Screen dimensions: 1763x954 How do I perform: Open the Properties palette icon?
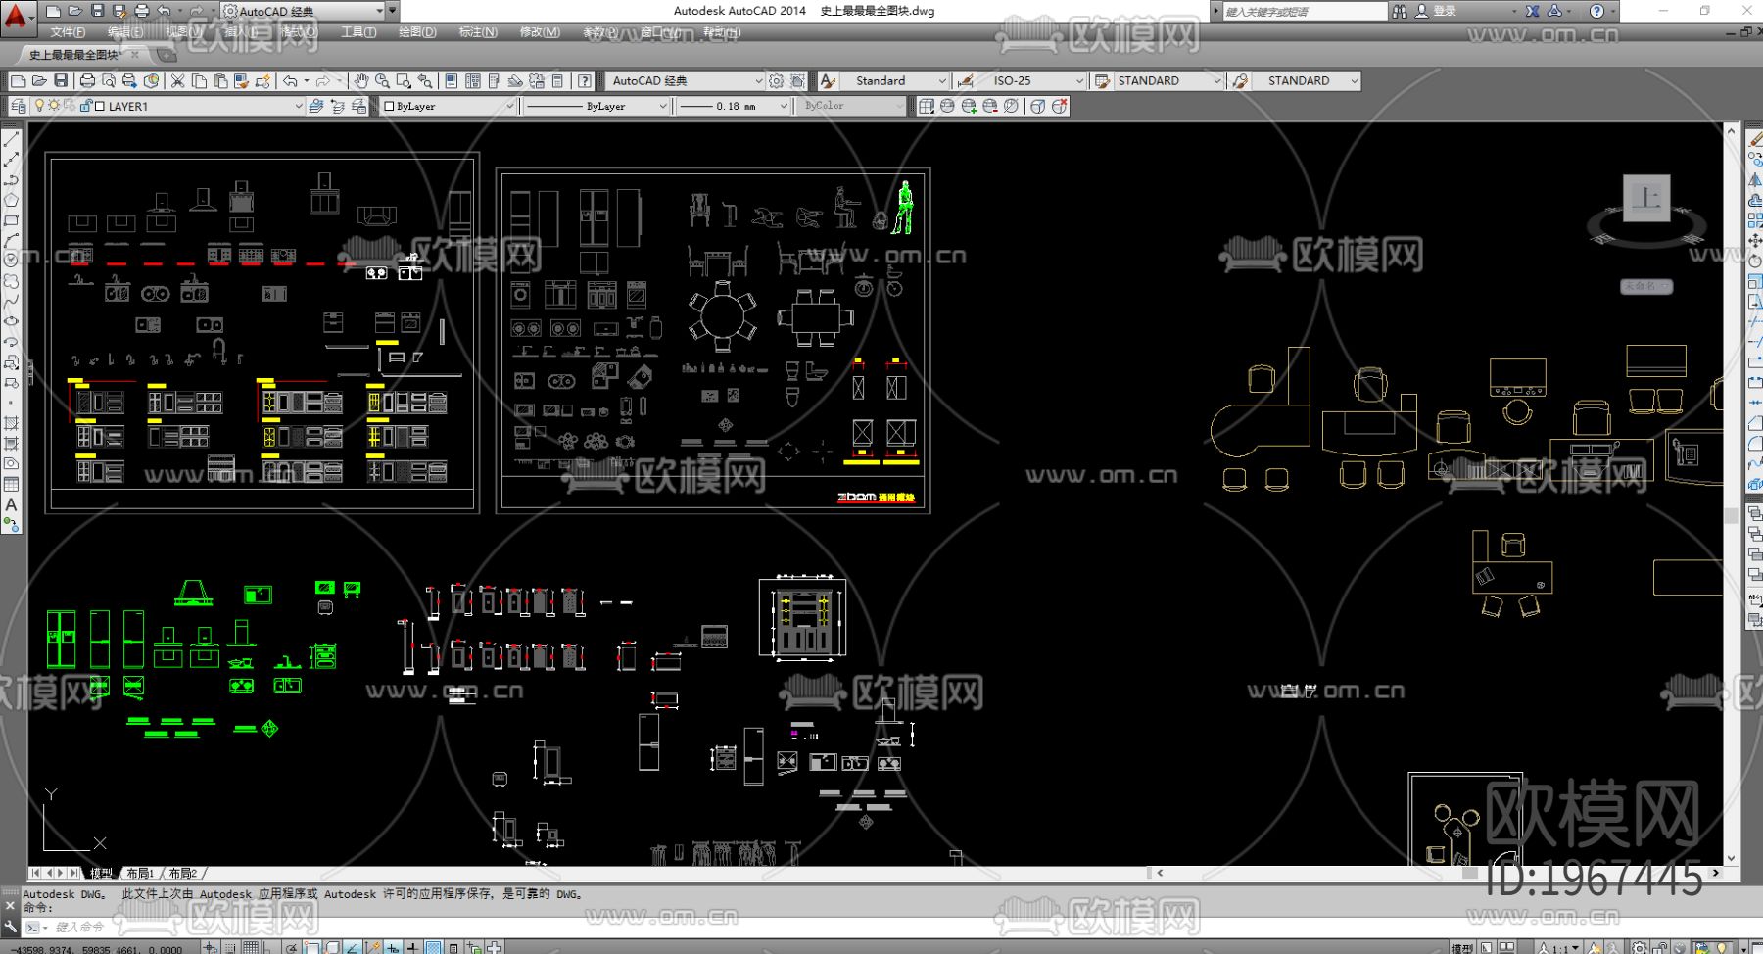[451, 80]
